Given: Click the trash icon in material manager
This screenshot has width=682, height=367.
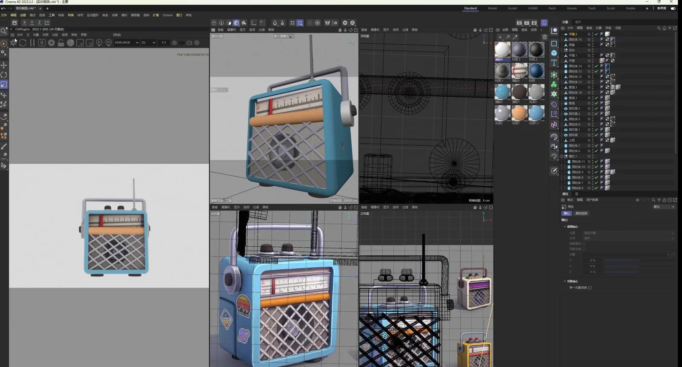Looking at the screenshot, I should click(x=544, y=37).
